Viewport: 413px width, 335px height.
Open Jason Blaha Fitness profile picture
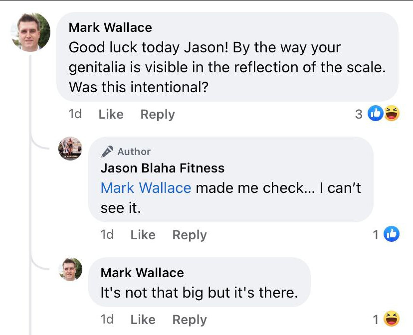tap(70, 148)
